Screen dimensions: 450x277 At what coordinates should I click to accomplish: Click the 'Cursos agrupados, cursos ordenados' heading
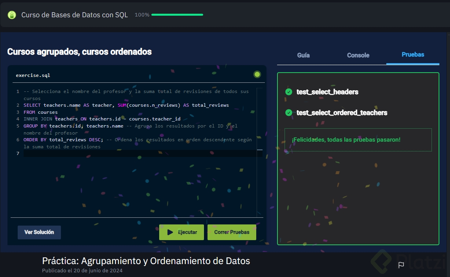(79, 52)
